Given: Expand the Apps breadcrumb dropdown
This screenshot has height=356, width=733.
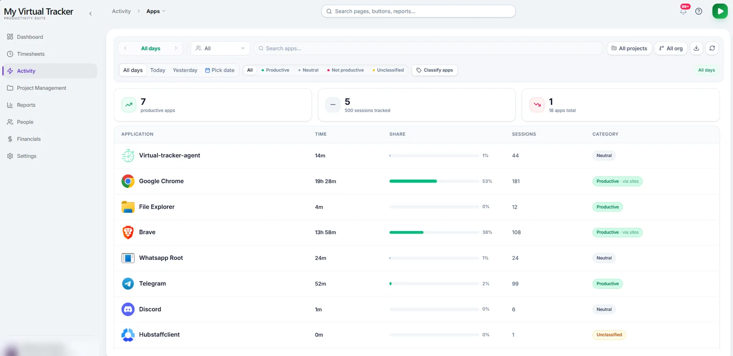Looking at the screenshot, I should pos(156,11).
